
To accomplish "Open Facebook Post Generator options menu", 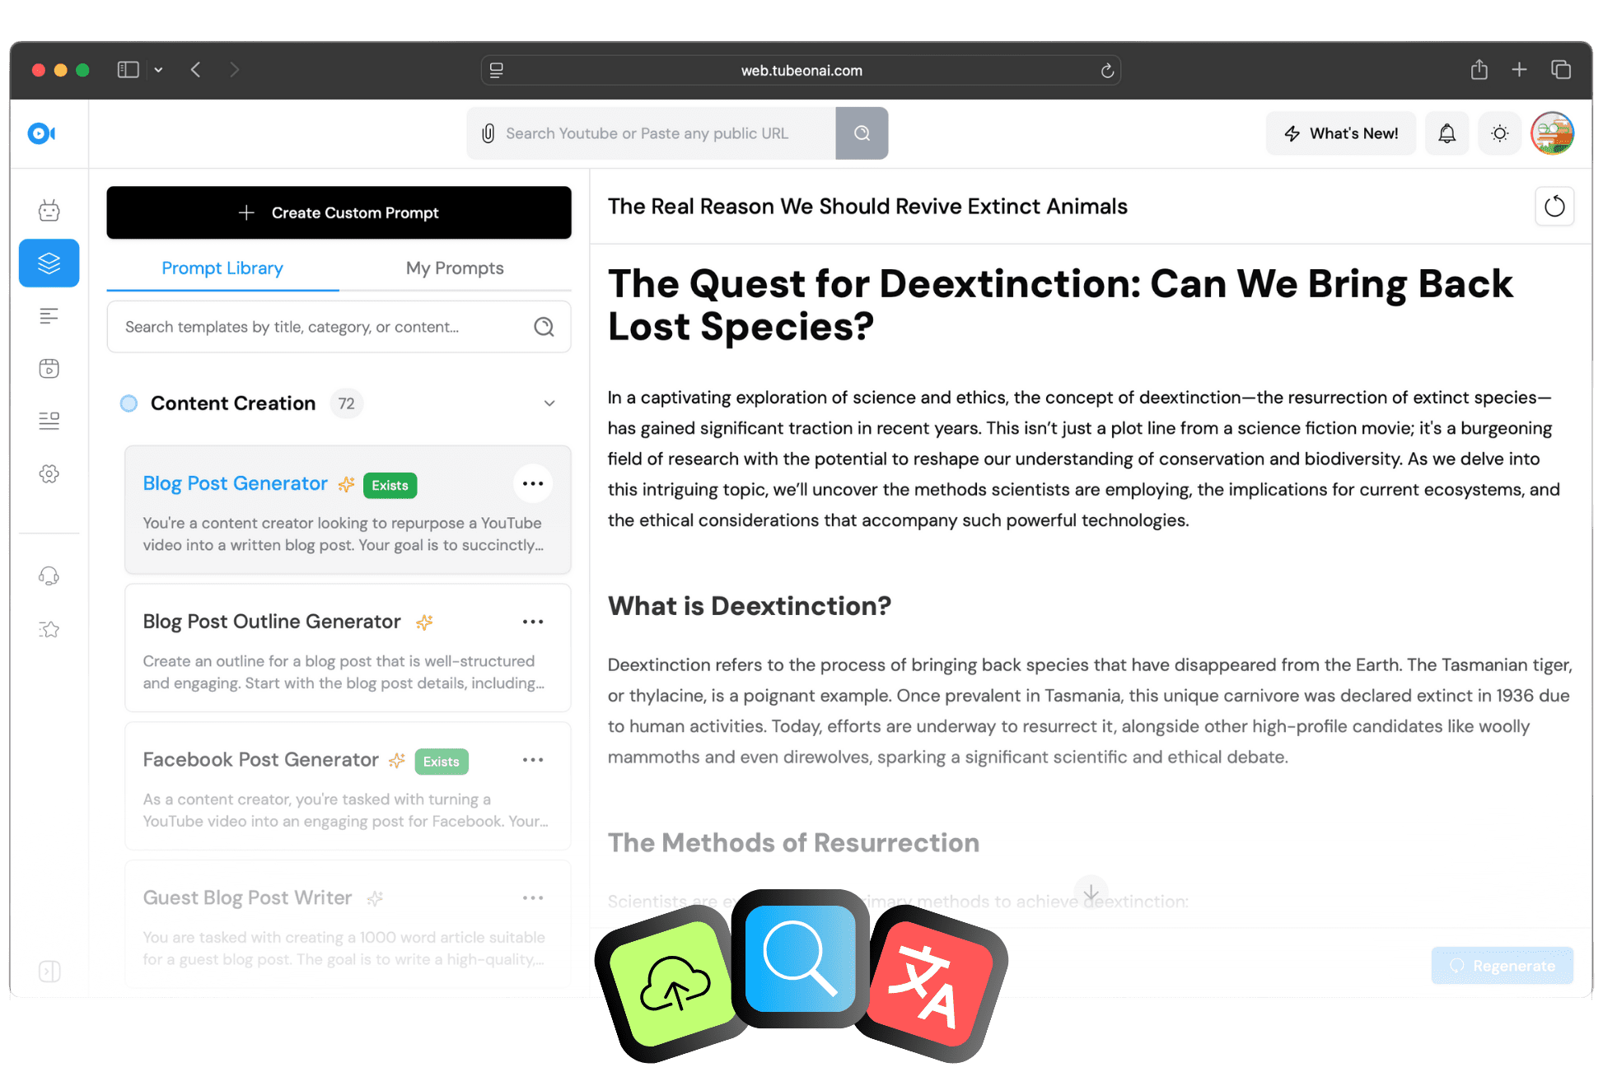I will tap(533, 760).
